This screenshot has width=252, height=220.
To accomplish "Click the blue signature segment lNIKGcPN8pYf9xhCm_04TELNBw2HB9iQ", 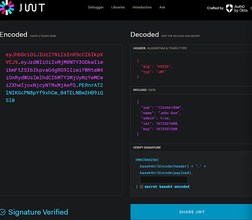I will 54,93.
